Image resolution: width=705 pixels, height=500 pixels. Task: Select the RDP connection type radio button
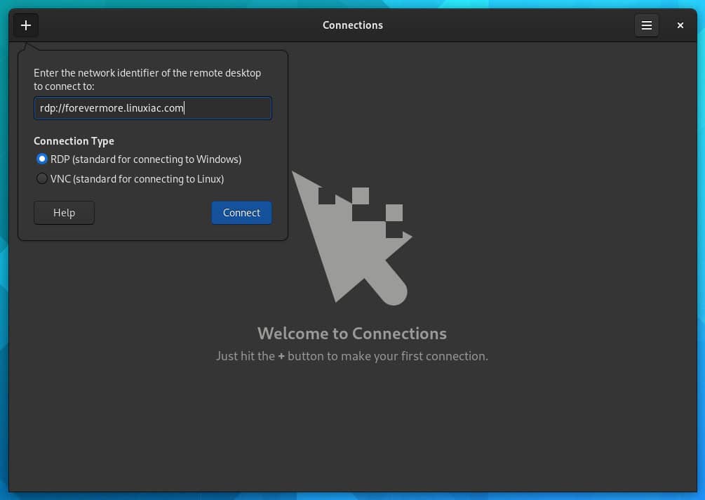[42, 159]
